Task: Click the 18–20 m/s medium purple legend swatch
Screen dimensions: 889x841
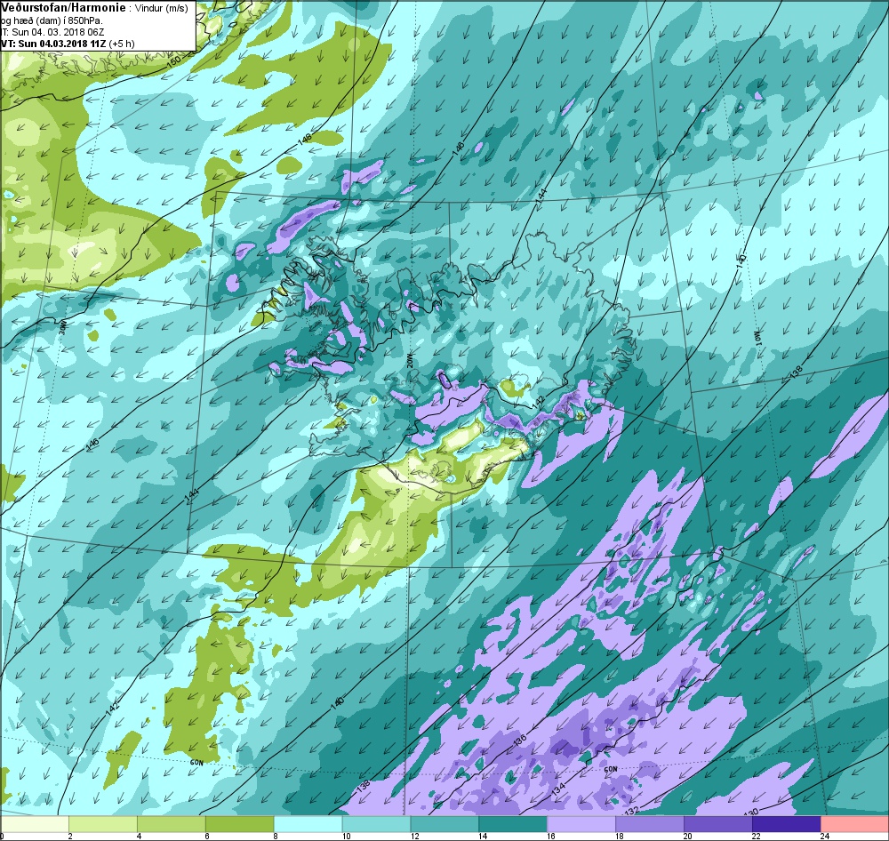Action: pyautogui.click(x=650, y=824)
